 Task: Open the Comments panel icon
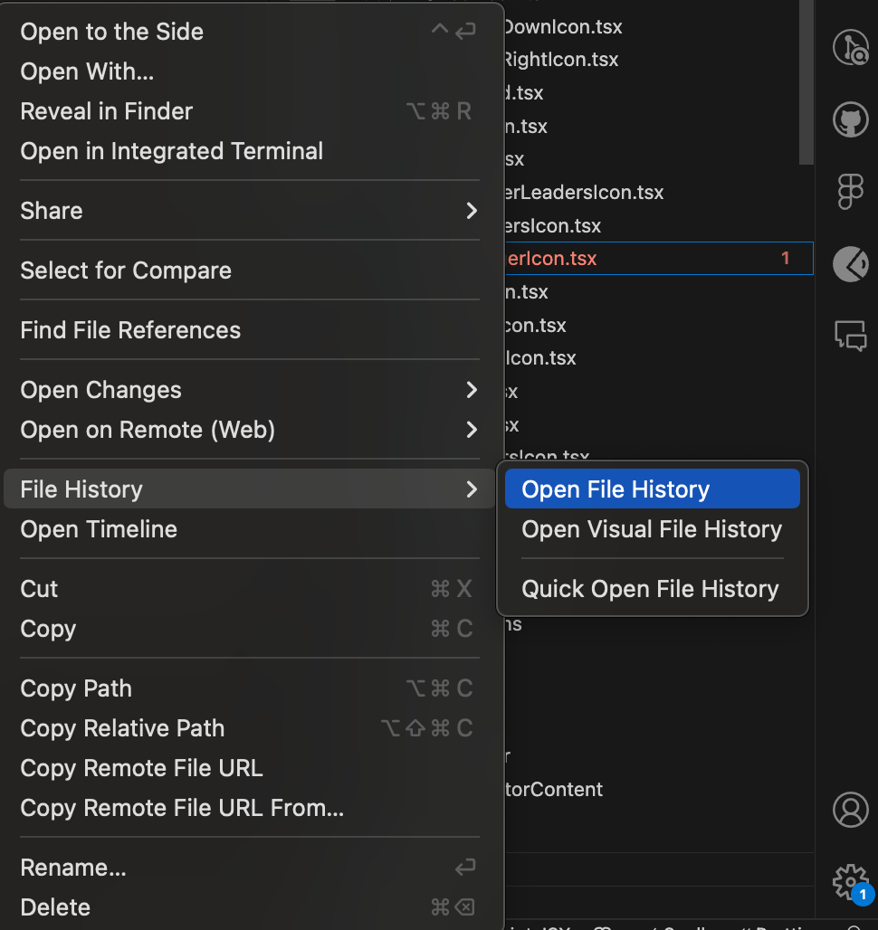pyautogui.click(x=850, y=337)
